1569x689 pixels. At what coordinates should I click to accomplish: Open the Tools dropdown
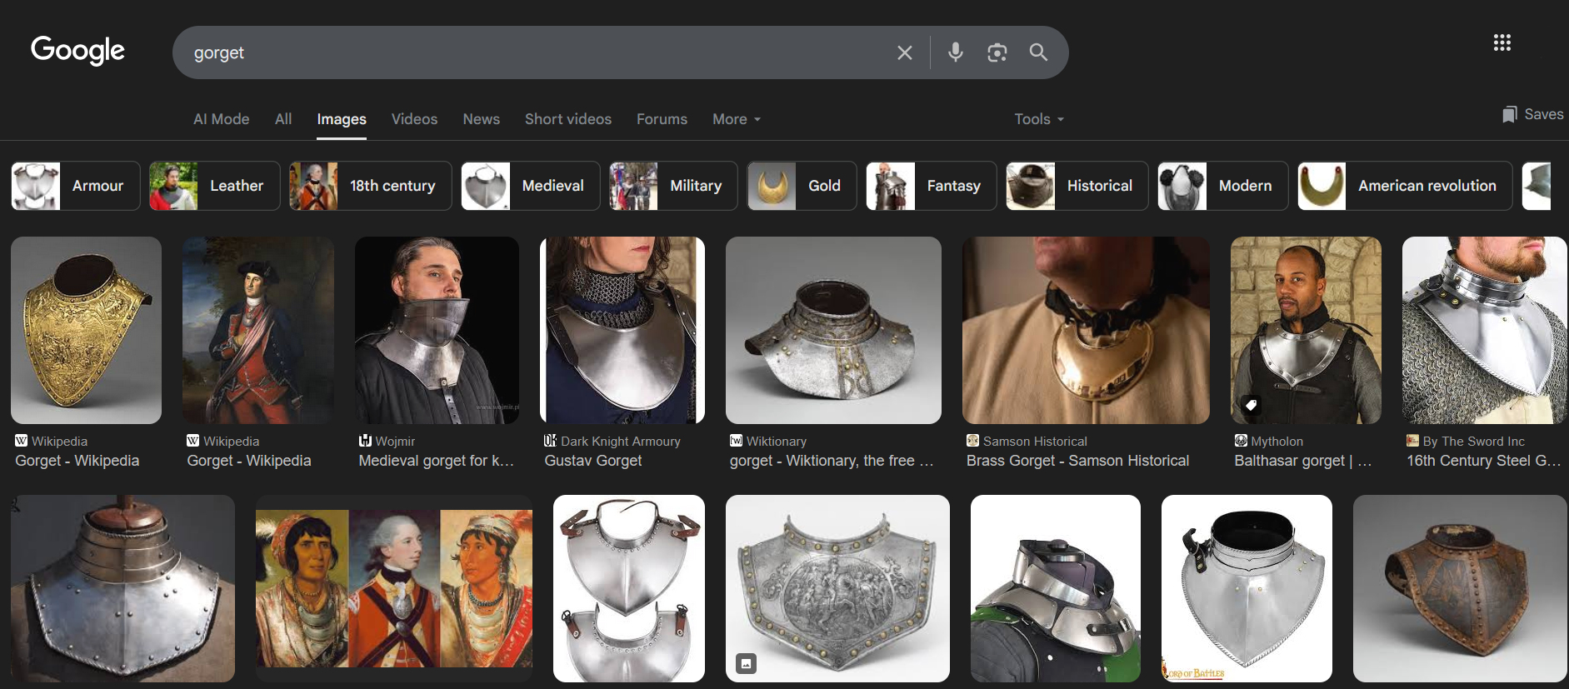1038,119
